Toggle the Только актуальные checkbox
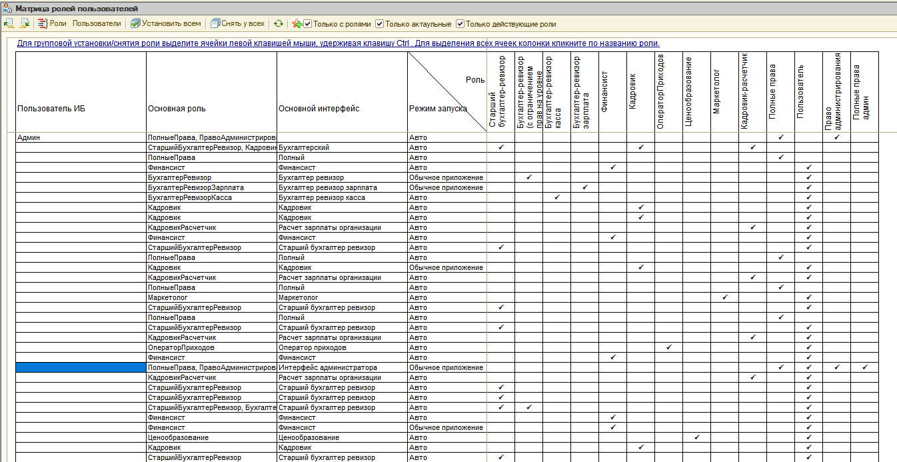Screen dimensions: 897x462 click(379, 24)
